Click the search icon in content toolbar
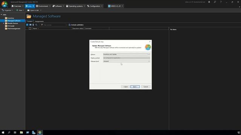Screen dimensions: 241x135 click(36, 25)
